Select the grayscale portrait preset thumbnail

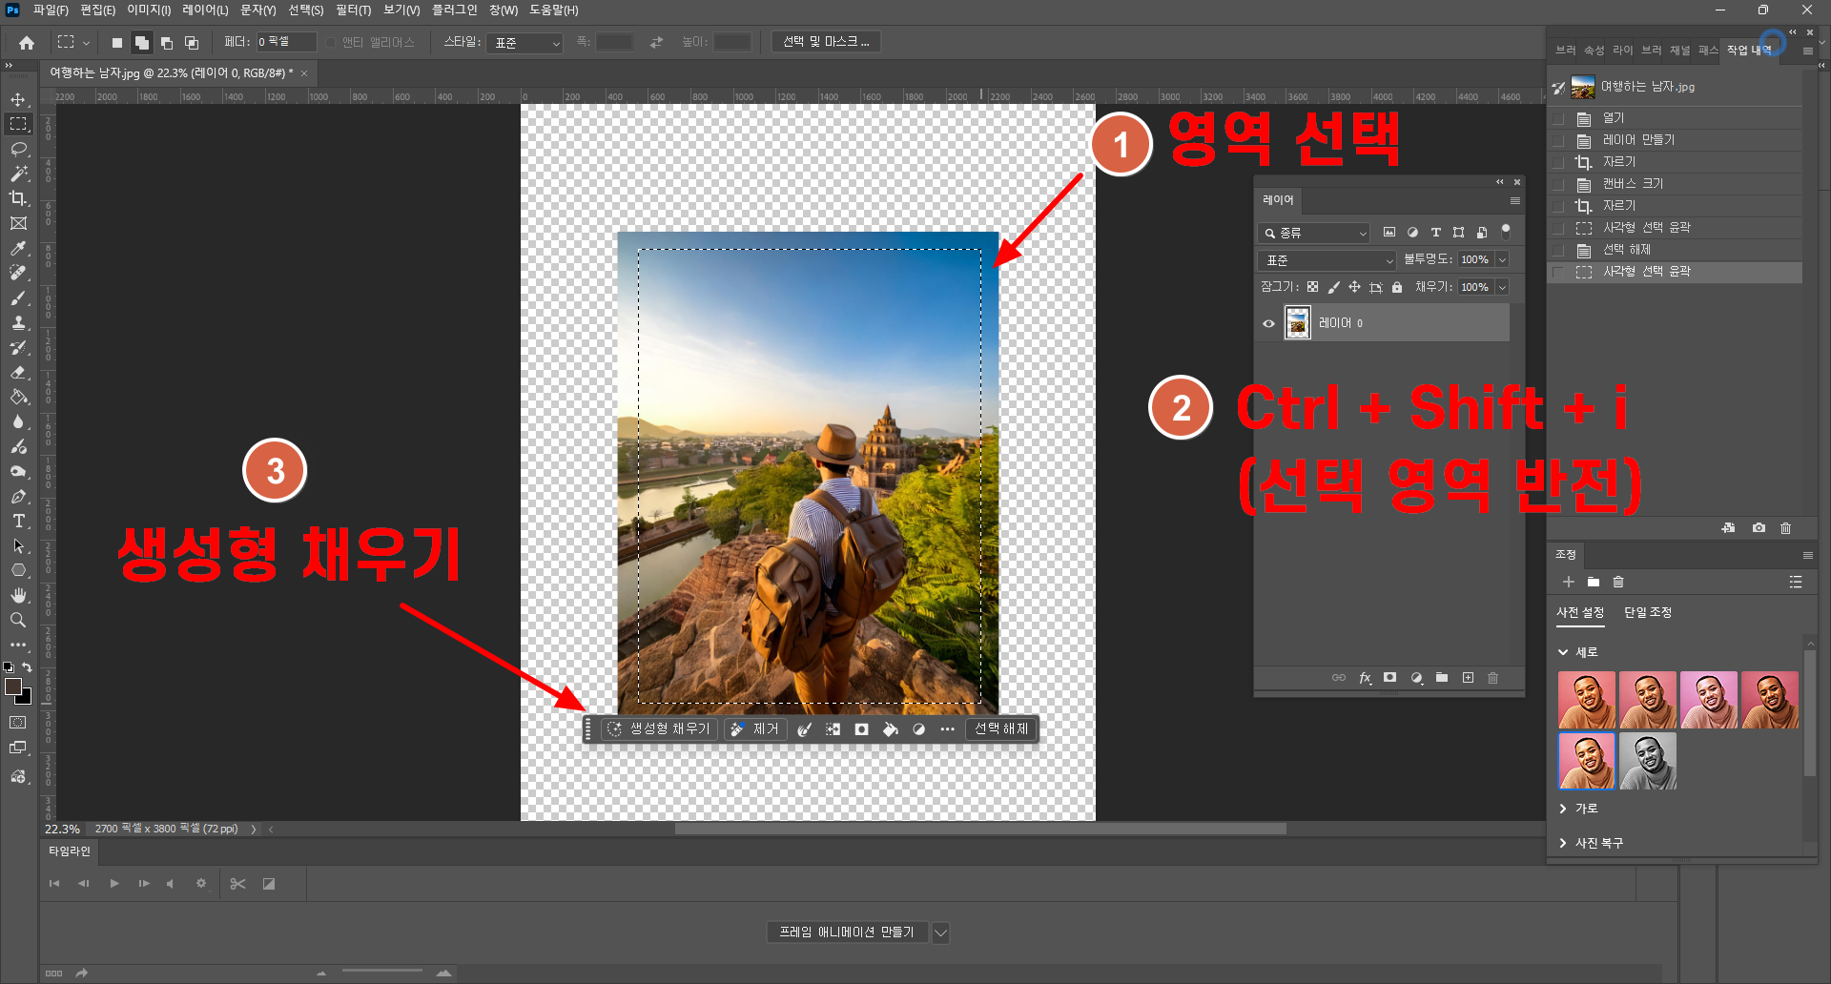pos(1647,761)
